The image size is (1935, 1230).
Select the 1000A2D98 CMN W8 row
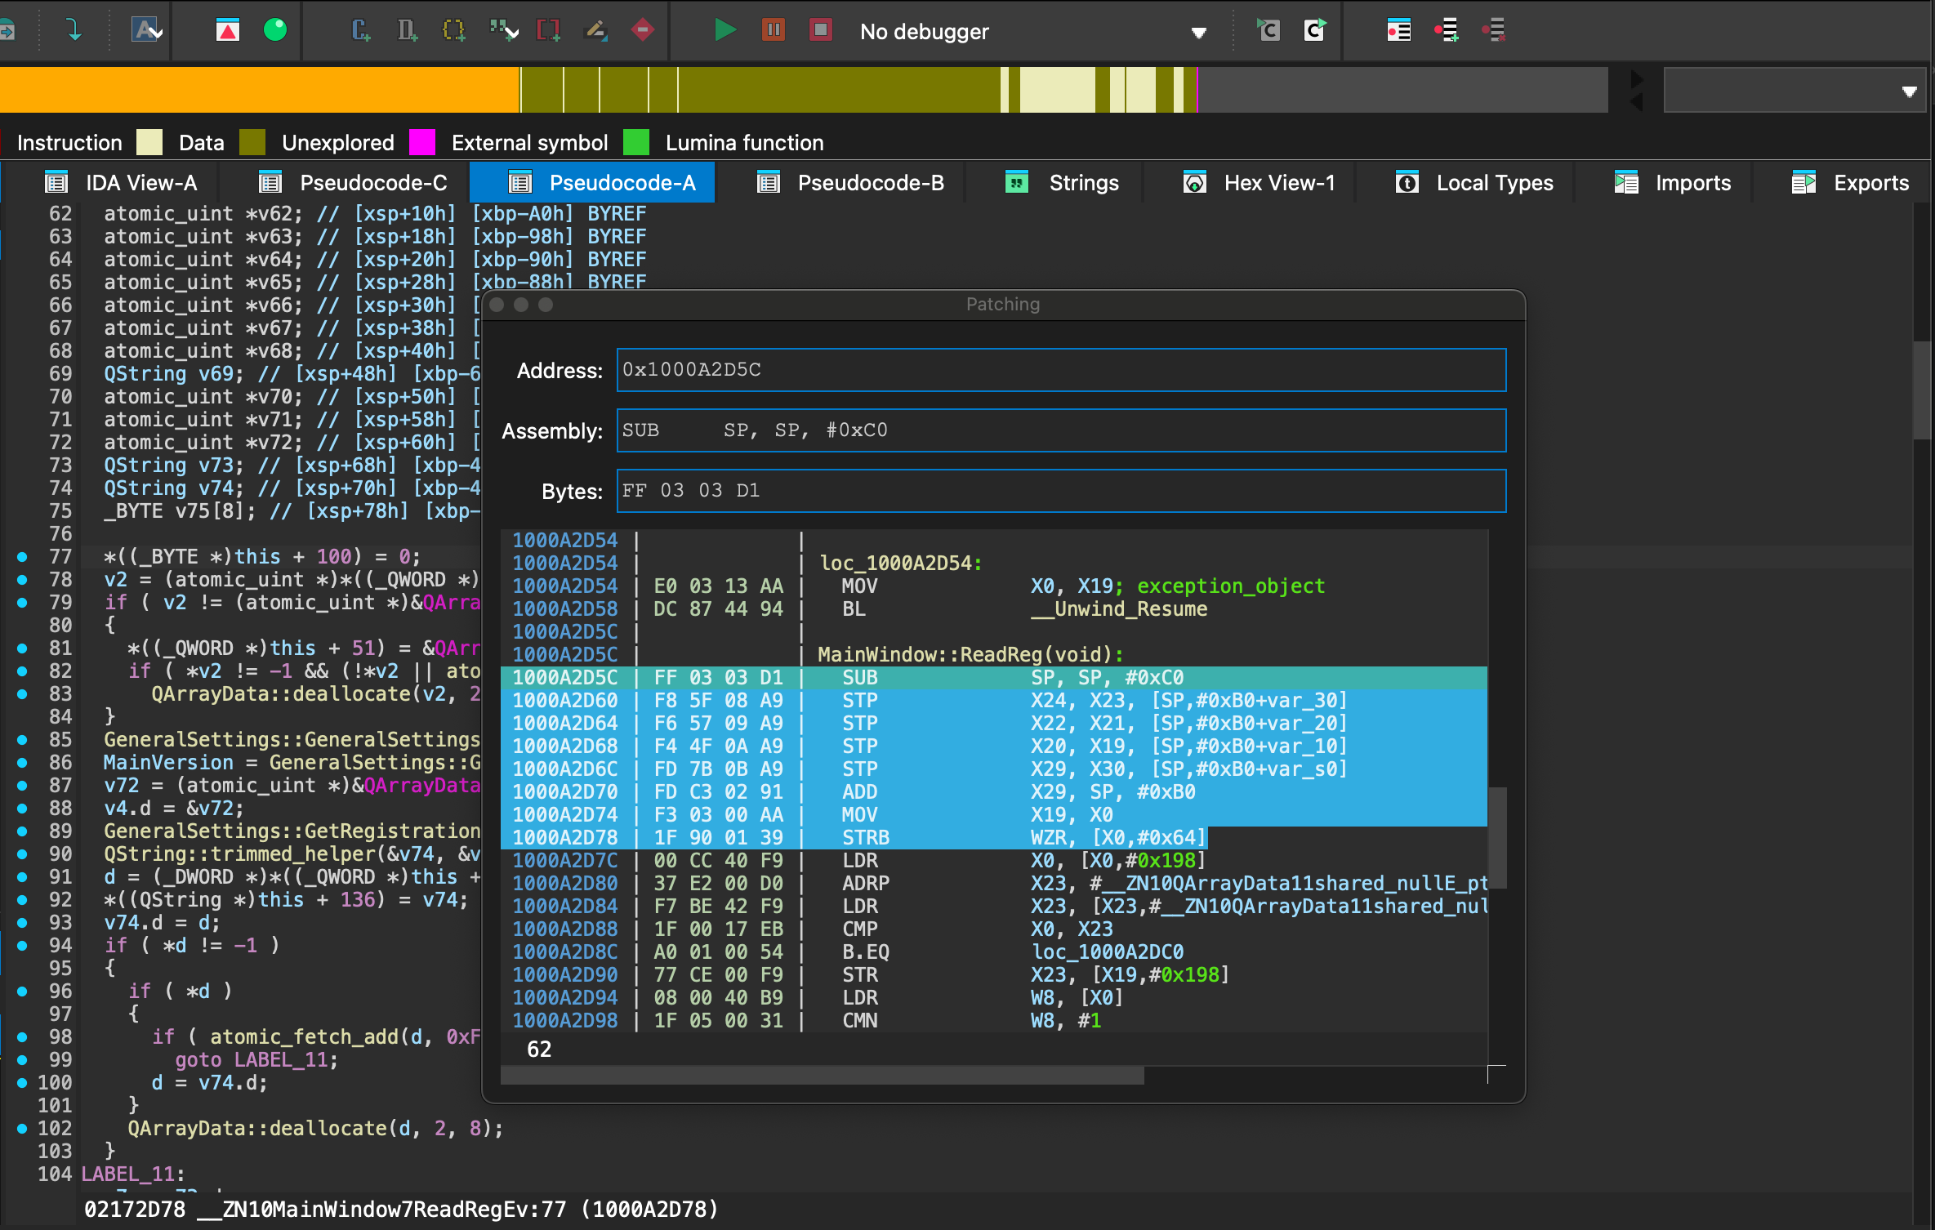(993, 1021)
